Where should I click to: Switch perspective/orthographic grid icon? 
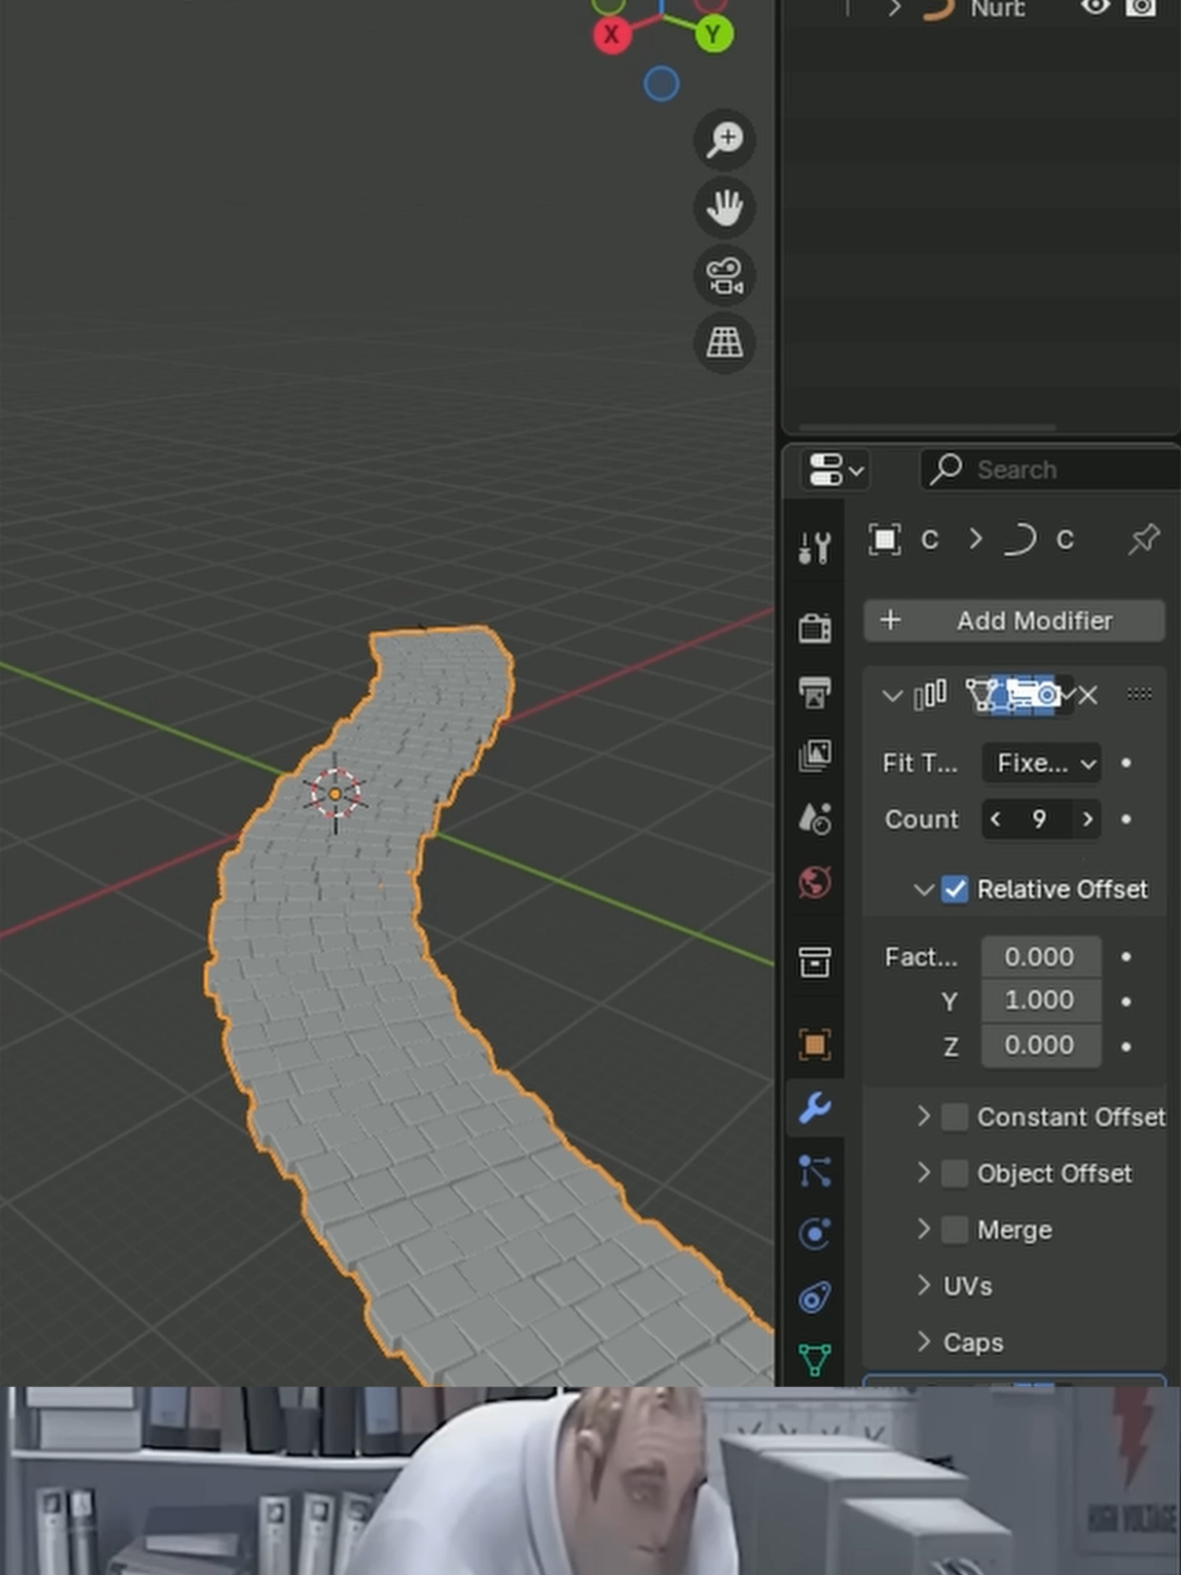coord(724,343)
